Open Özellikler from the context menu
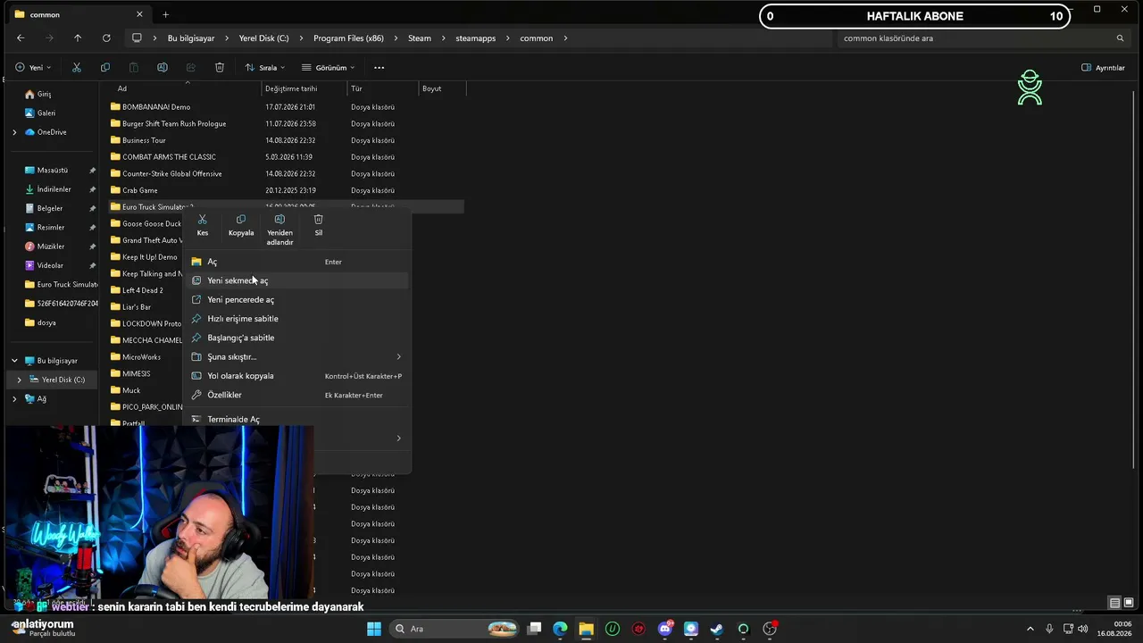1143x643 pixels. pyautogui.click(x=297, y=395)
